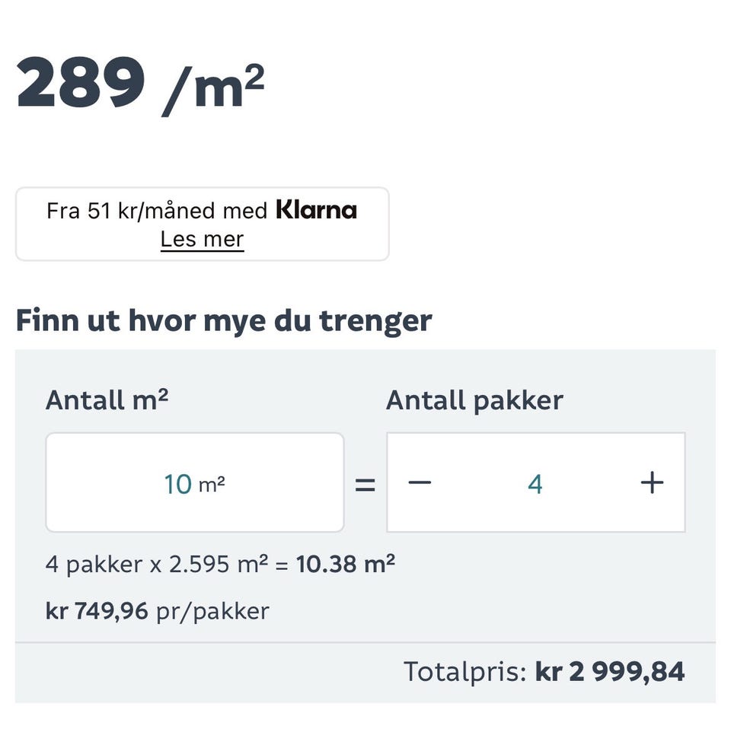The image size is (731, 732).
Task: Click the Klarna logo
Action: pos(316,210)
